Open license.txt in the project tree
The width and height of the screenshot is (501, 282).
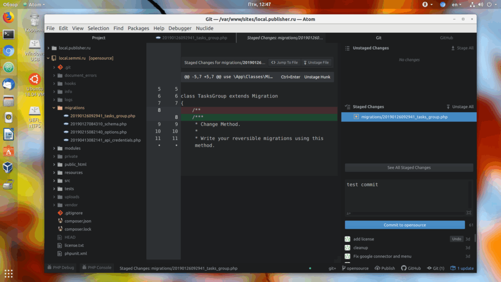(74, 245)
